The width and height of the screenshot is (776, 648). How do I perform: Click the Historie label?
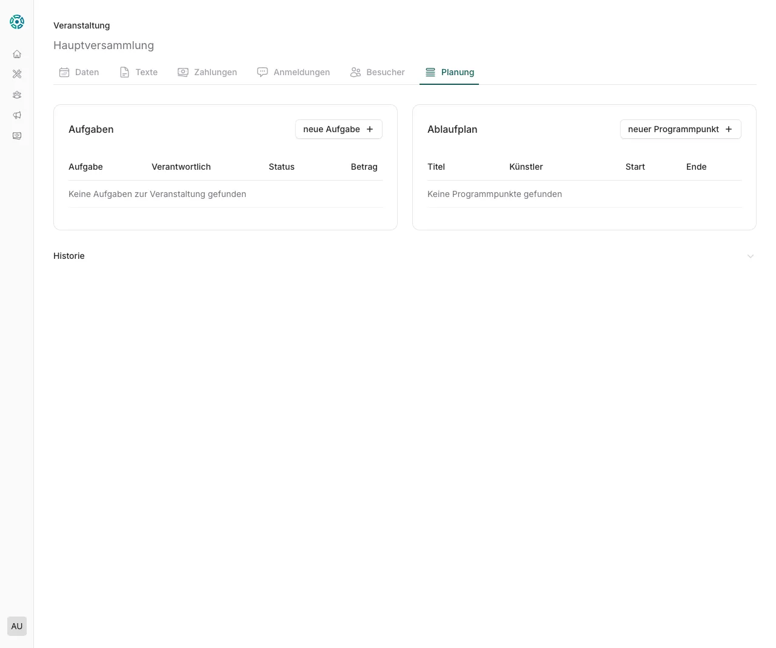tap(69, 256)
